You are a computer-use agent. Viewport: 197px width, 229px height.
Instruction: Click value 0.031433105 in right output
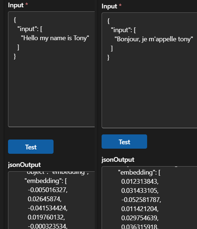(140, 191)
